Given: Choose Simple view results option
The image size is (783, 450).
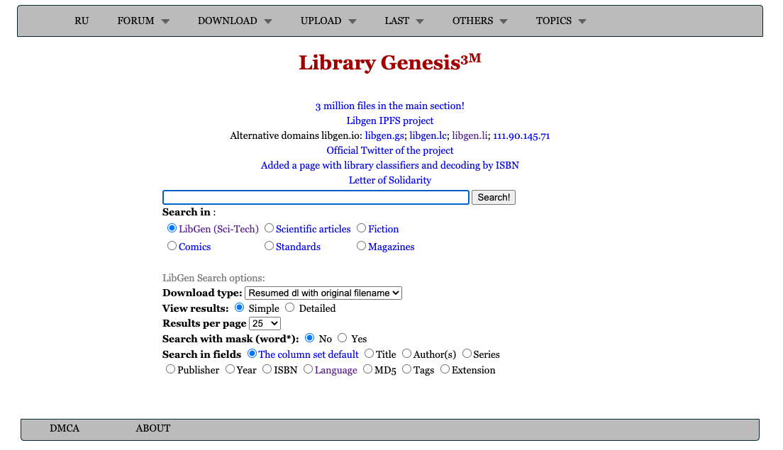Looking at the screenshot, I should (240, 308).
